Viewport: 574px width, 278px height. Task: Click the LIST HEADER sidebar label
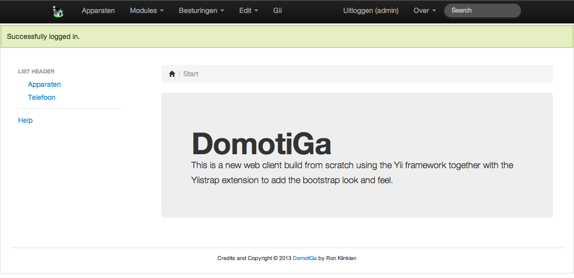click(36, 71)
